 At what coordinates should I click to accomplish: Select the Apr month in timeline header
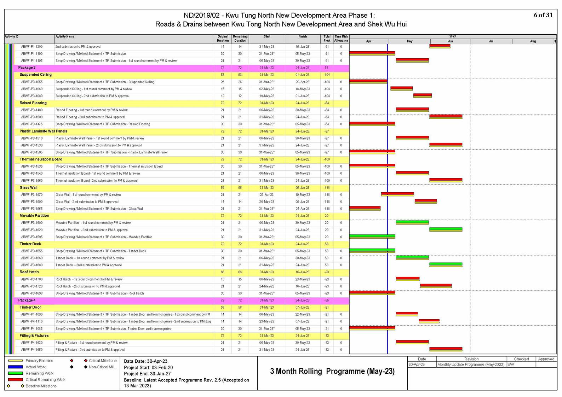pos(369,41)
